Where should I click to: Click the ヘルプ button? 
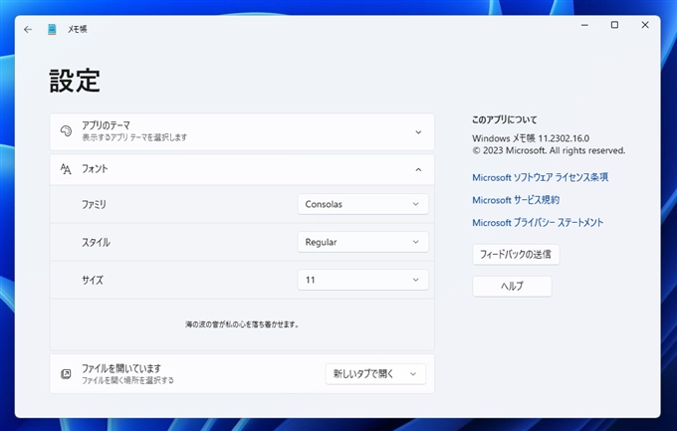tap(512, 286)
